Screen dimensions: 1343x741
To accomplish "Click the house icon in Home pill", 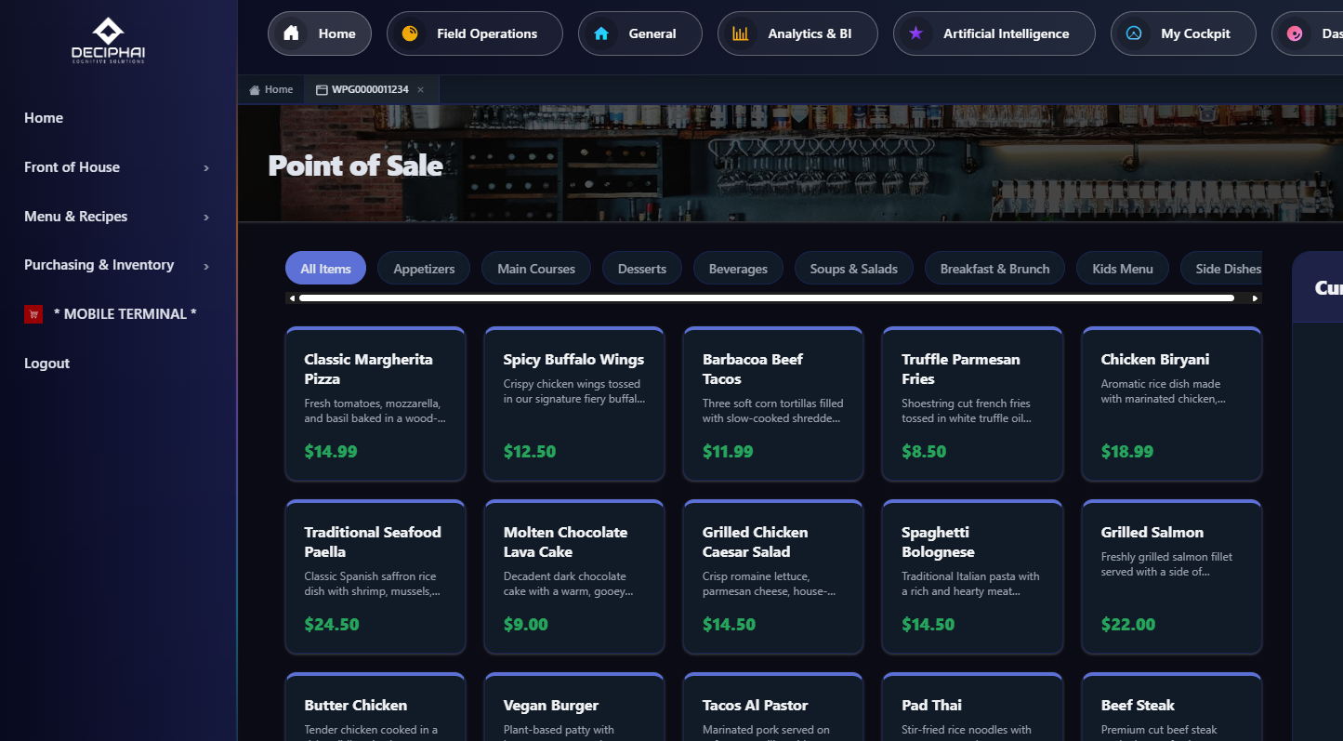I will pos(291,33).
